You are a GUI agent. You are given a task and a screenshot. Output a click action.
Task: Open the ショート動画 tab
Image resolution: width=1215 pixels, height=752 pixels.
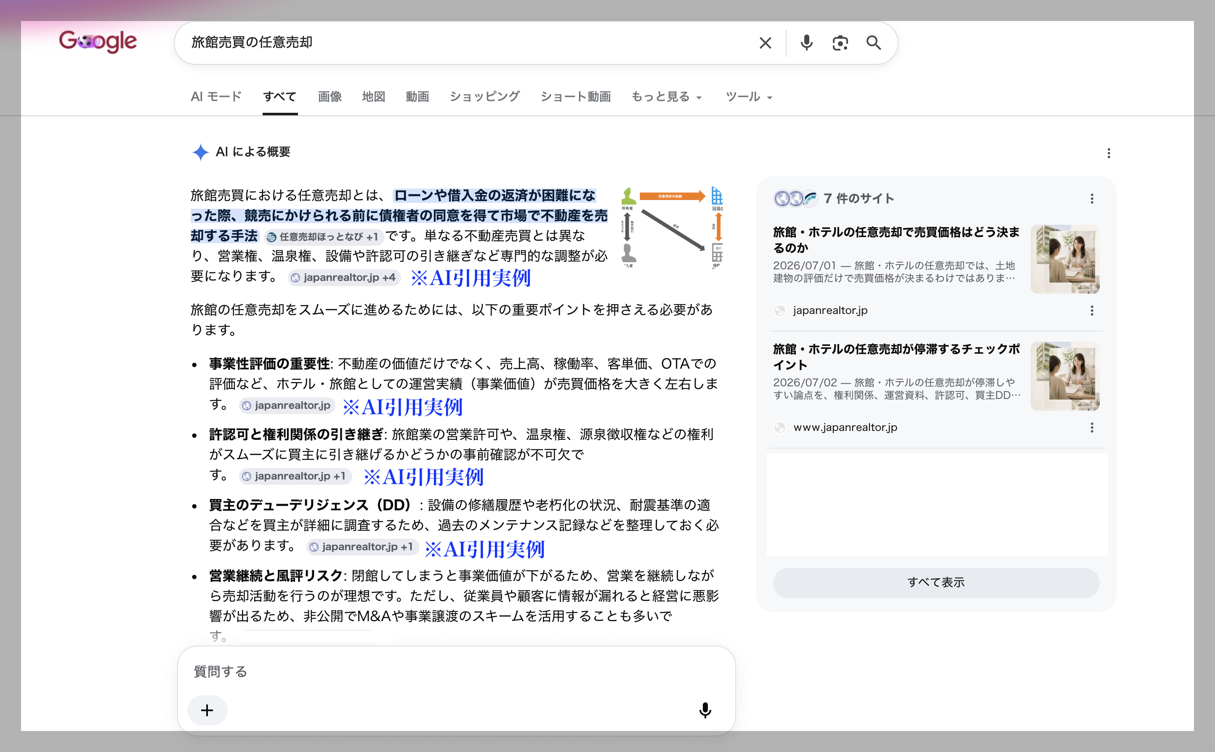point(575,96)
